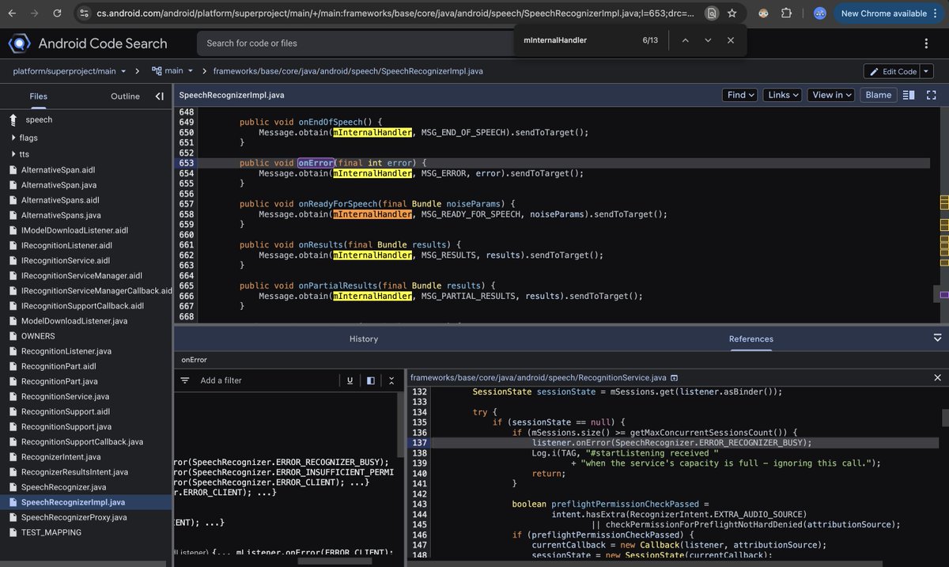Click New Chrome available update button
Viewport: 949px width, 567px height.
point(889,13)
